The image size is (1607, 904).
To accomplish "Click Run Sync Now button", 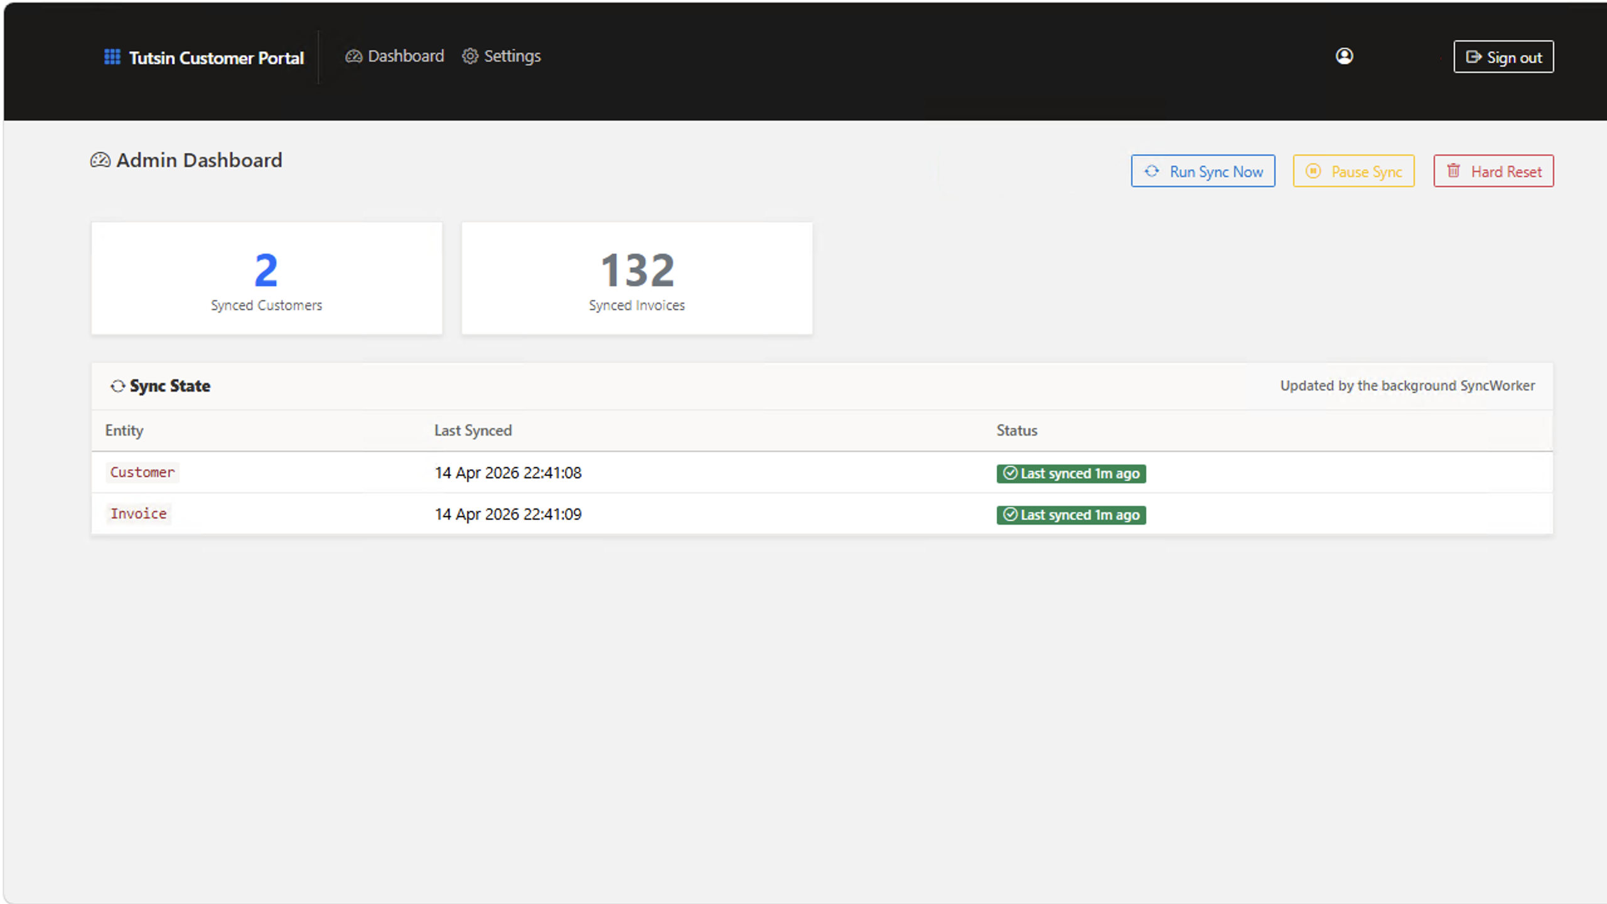I will [1203, 171].
